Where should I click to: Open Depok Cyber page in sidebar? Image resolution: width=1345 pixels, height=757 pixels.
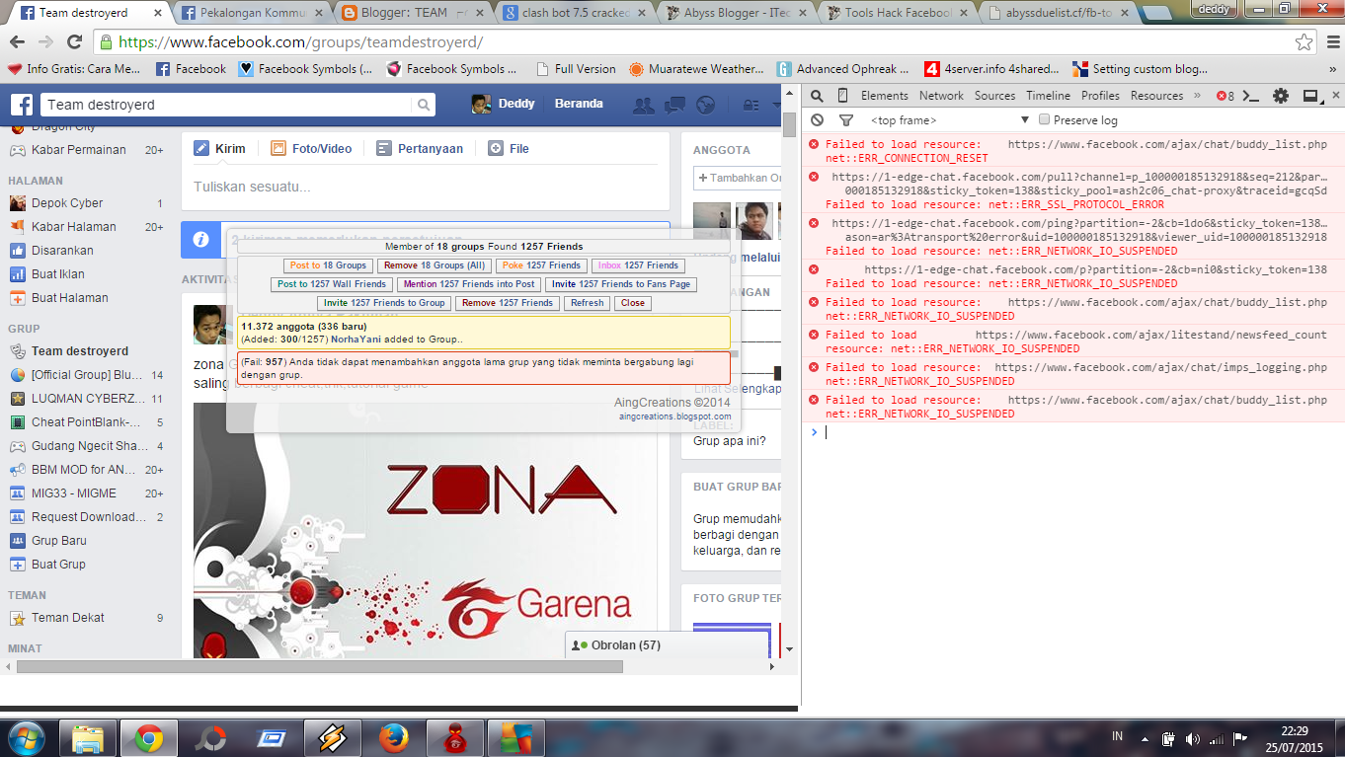(x=67, y=203)
